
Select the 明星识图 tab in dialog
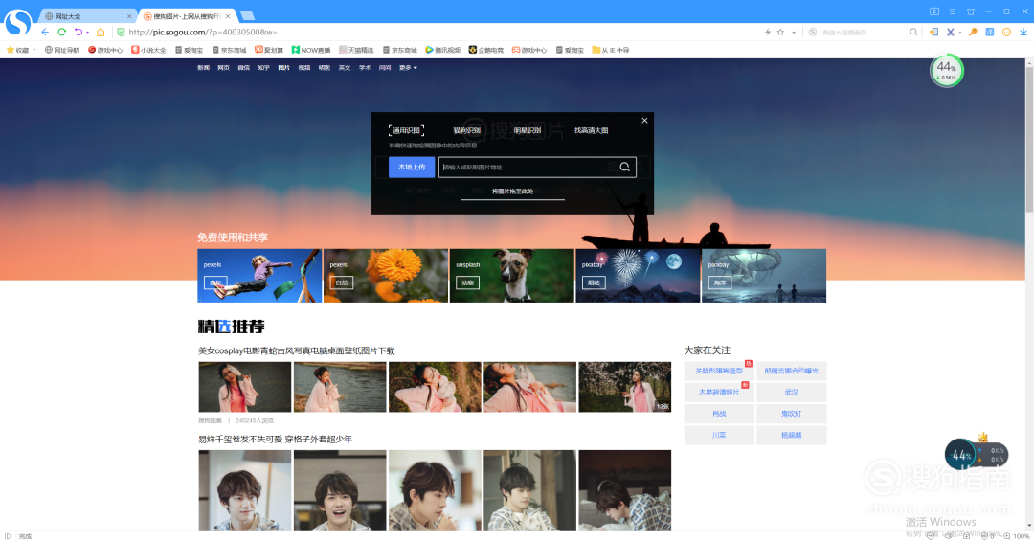click(x=528, y=130)
